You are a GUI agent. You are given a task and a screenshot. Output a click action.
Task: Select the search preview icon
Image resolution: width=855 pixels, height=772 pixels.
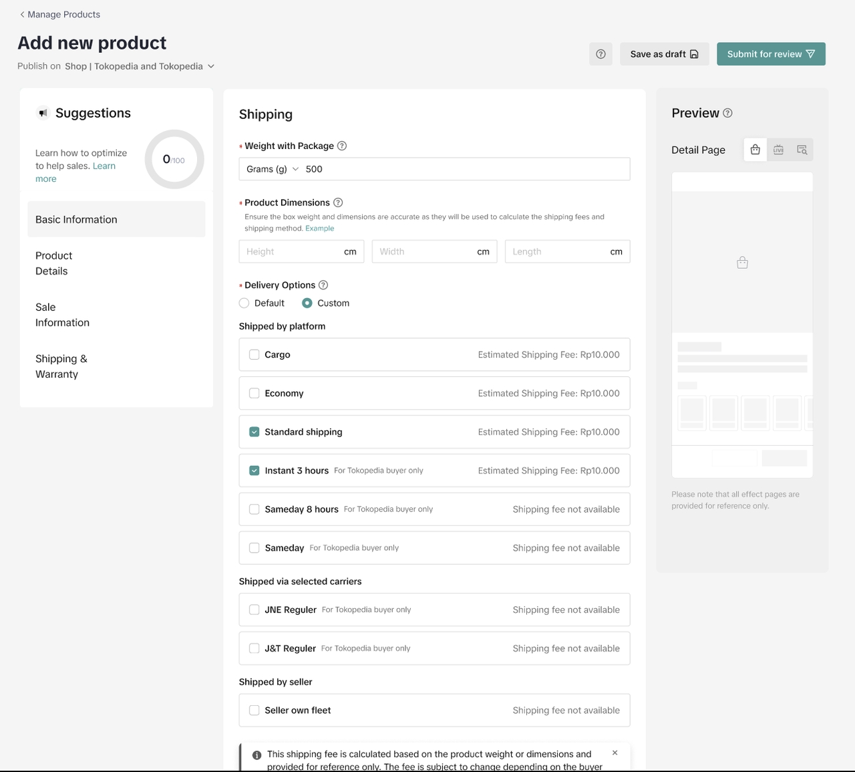coord(802,150)
